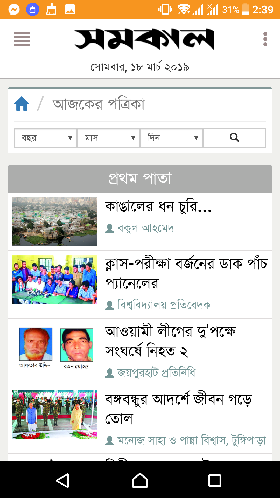The height and width of the screenshot is (498, 280).
Task: Open headline কাঙালের ধন চুরি
Action: [x=158, y=207]
